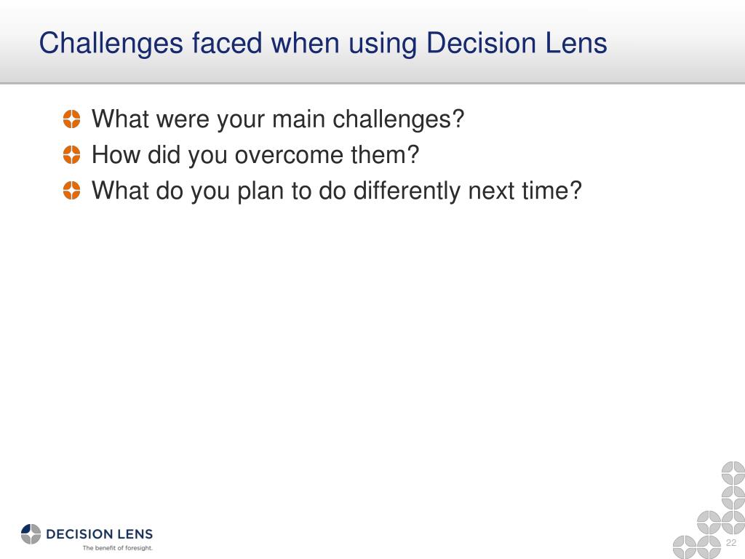Click the tagline 'The benefit of foresight.'
This screenshot has width=745, height=559.
(x=118, y=548)
